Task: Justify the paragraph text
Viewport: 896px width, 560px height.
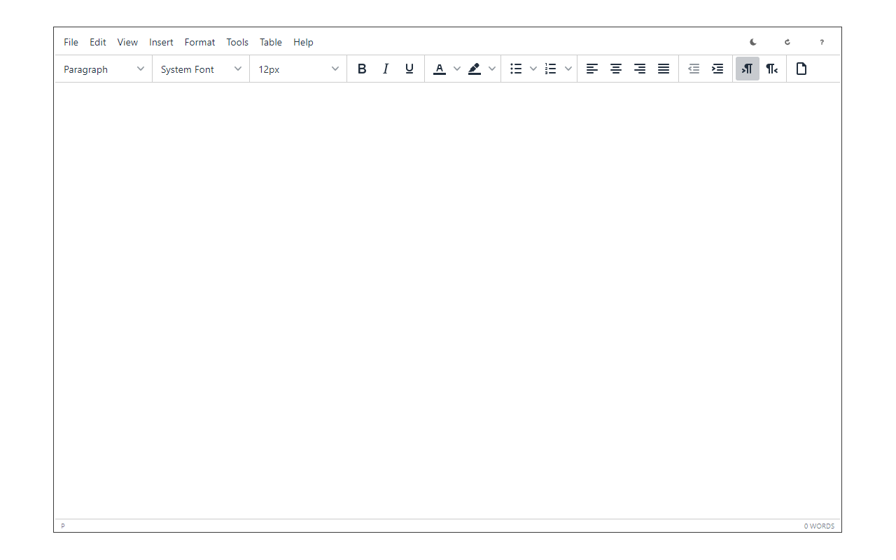Action: [663, 69]
